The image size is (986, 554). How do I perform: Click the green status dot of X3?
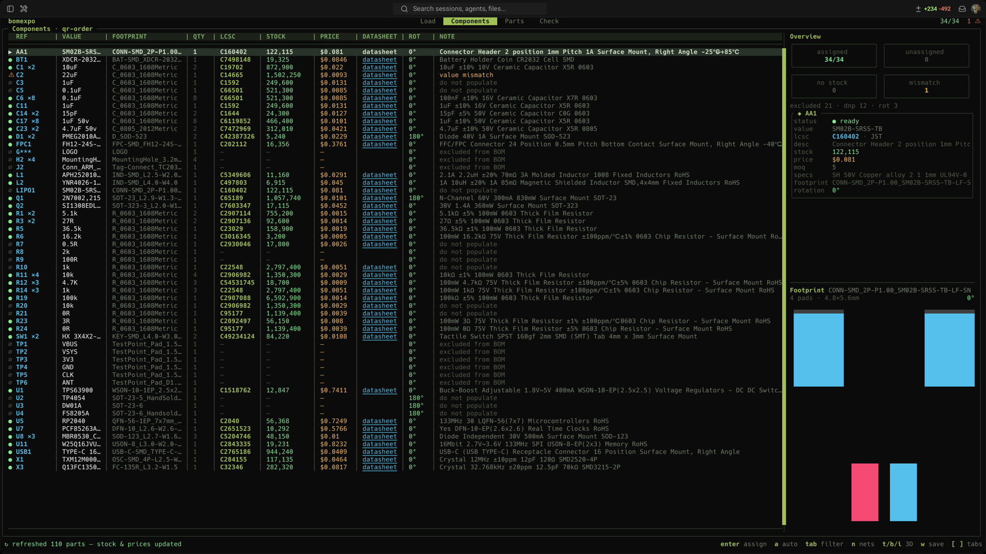pyautogui.click(x=10, y=467)
